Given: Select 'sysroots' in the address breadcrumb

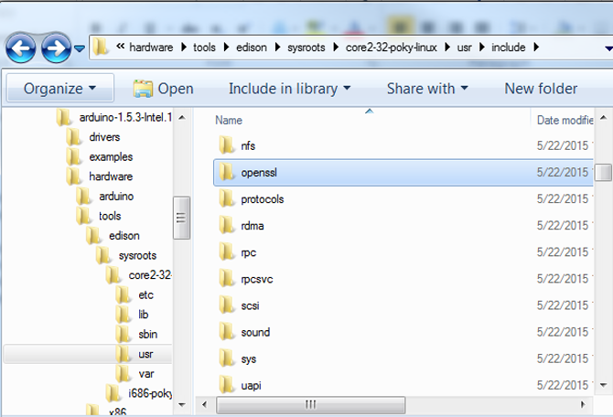Looking at the screenshot, I should pyautogui.click(x=306, y=48).
